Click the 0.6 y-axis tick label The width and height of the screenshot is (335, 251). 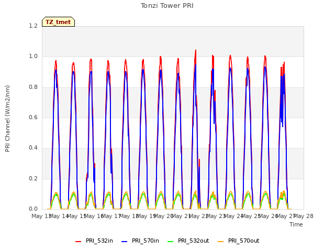click(33, 117)
